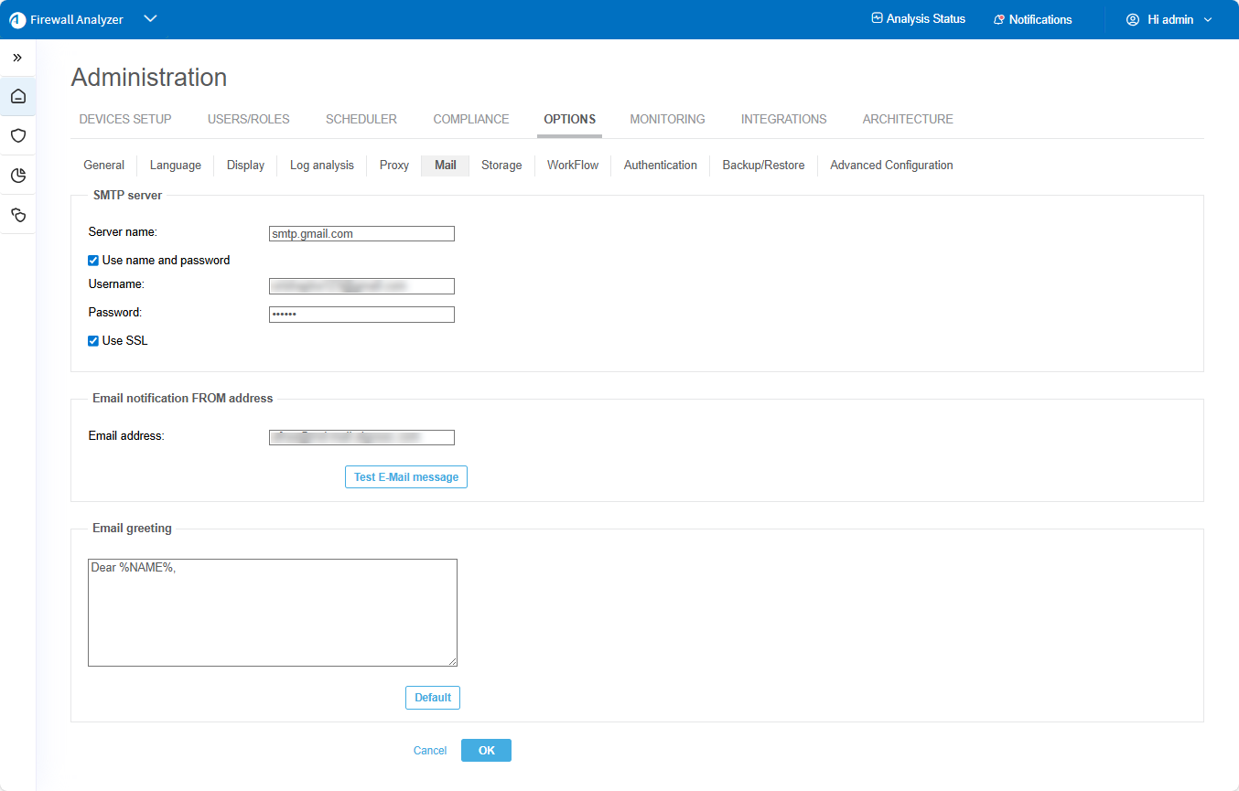Uncheck Use name and password checkbox

[x=93, y=261]
